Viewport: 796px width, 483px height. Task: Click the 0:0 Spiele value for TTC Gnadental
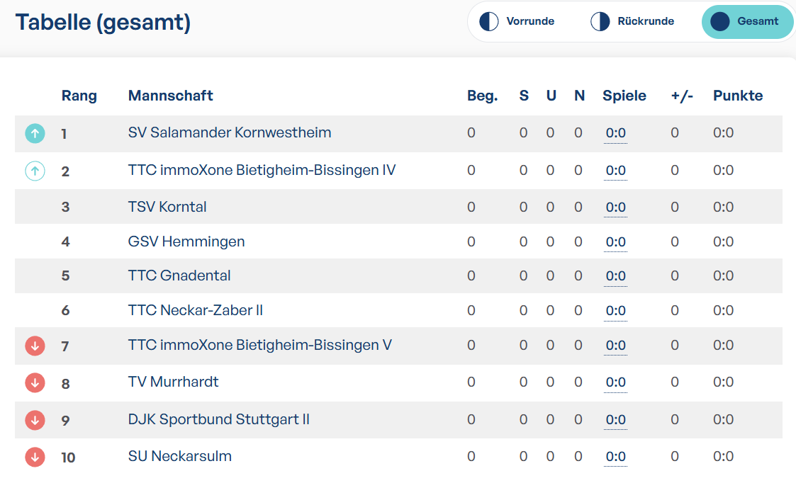tap(615, 276)
